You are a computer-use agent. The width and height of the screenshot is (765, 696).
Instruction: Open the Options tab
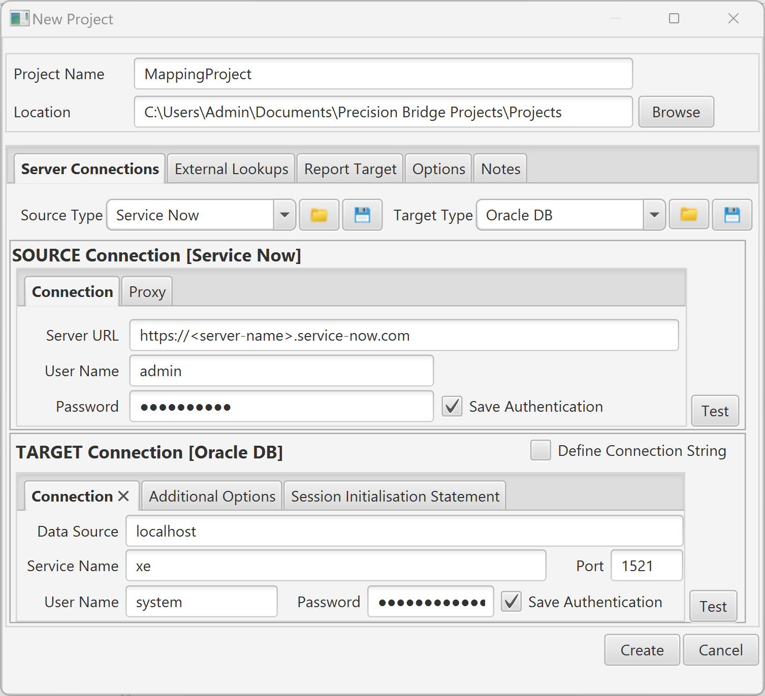[x=439, y=169]
